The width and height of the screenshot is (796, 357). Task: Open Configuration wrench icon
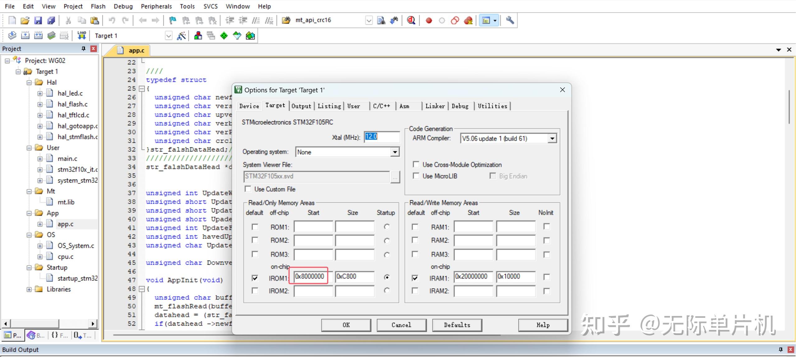point(510,21)
